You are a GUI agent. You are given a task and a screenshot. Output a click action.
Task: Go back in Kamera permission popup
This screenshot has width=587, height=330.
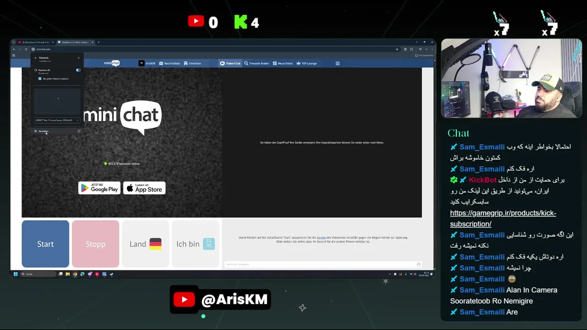(35, 58)
